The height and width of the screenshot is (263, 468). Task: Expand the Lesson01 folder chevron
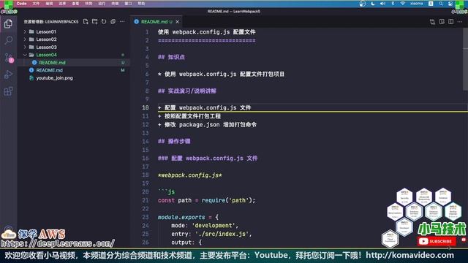click(25, 31)
